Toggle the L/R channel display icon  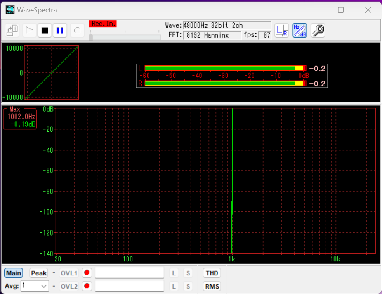(x=281, y=31)
